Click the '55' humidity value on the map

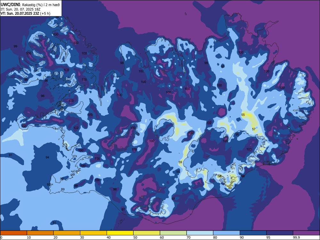pyautogui.click(x=243, y=115)
